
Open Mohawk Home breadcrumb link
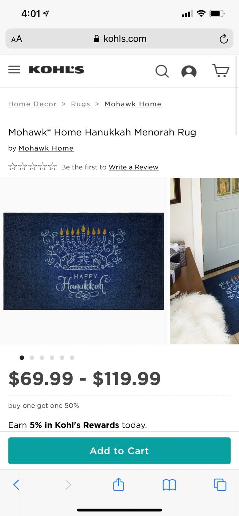133,104
